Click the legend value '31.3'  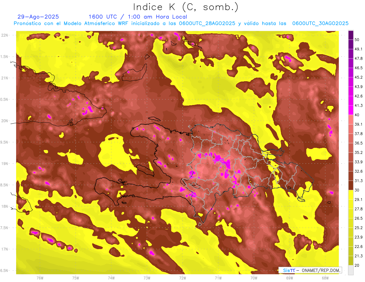click(x=358, y=181)
